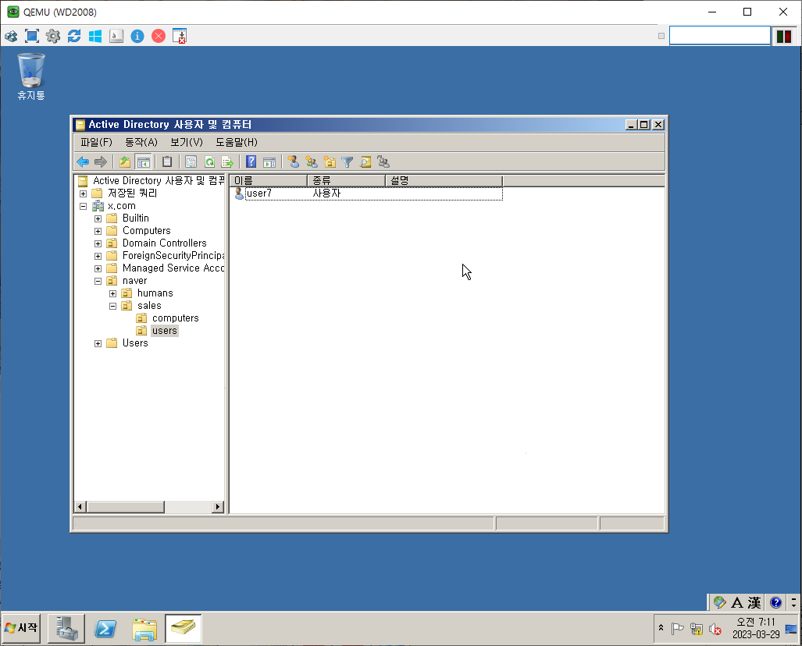Expand the Managed Service Accounts node

[98, 269]
